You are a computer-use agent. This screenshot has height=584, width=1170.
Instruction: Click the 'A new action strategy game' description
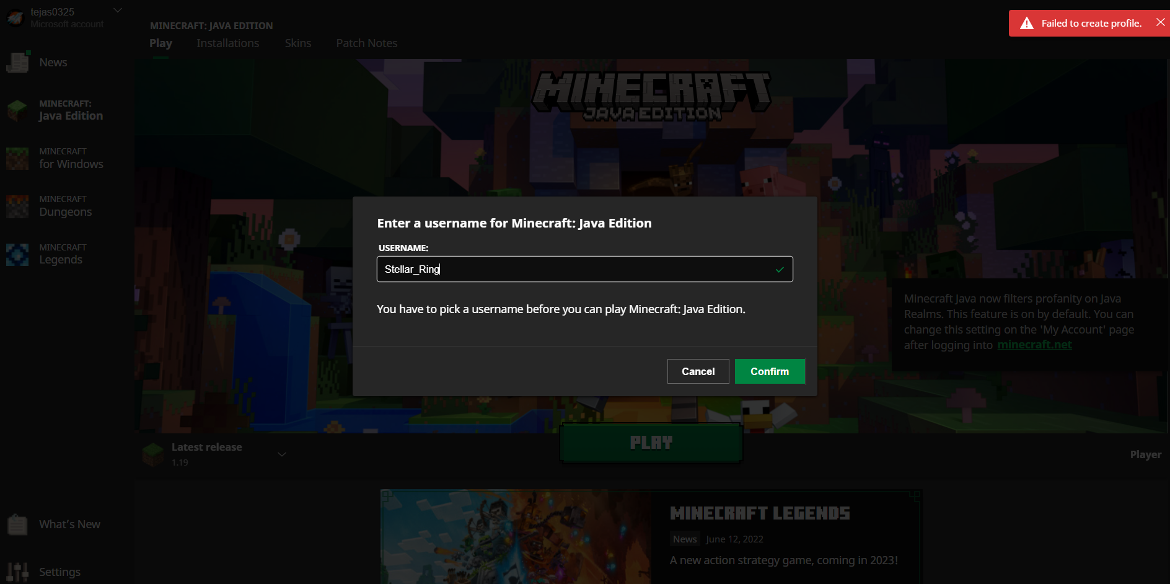click(x=783, y=560)
